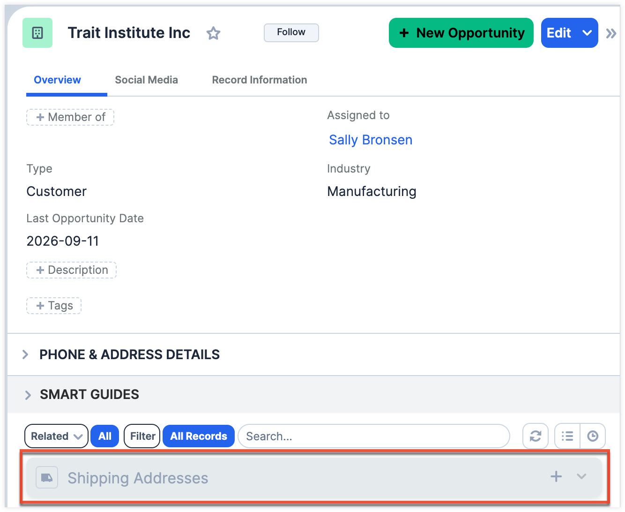
Task: Click the Edit button
Action: tap(559, 33)
